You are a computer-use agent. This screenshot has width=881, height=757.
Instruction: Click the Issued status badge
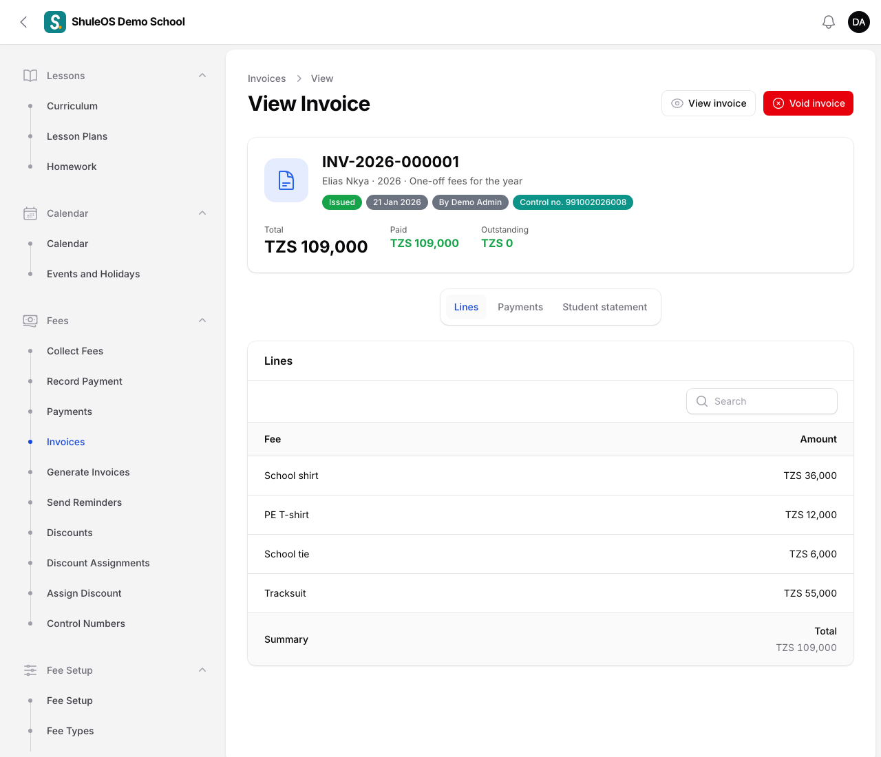(x=342, y=202)
